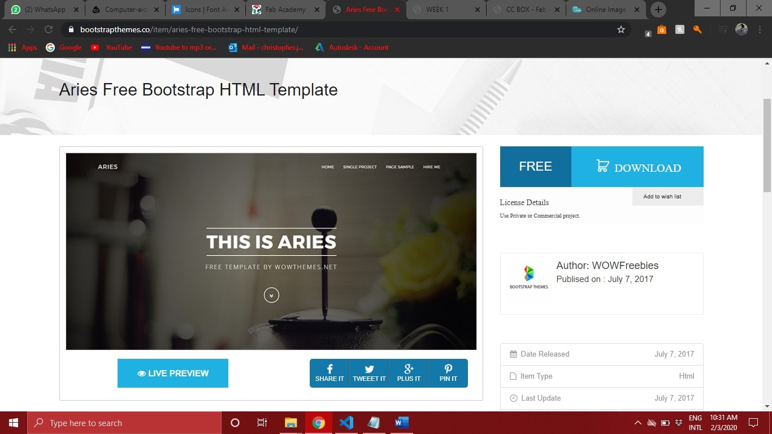Click the orange key extension icon
The height and width of the screenshot is (434, 772).
[x=697, y=29]
